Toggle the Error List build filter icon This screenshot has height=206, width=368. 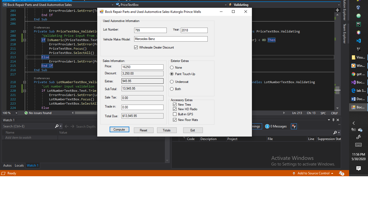pos(294,126)
